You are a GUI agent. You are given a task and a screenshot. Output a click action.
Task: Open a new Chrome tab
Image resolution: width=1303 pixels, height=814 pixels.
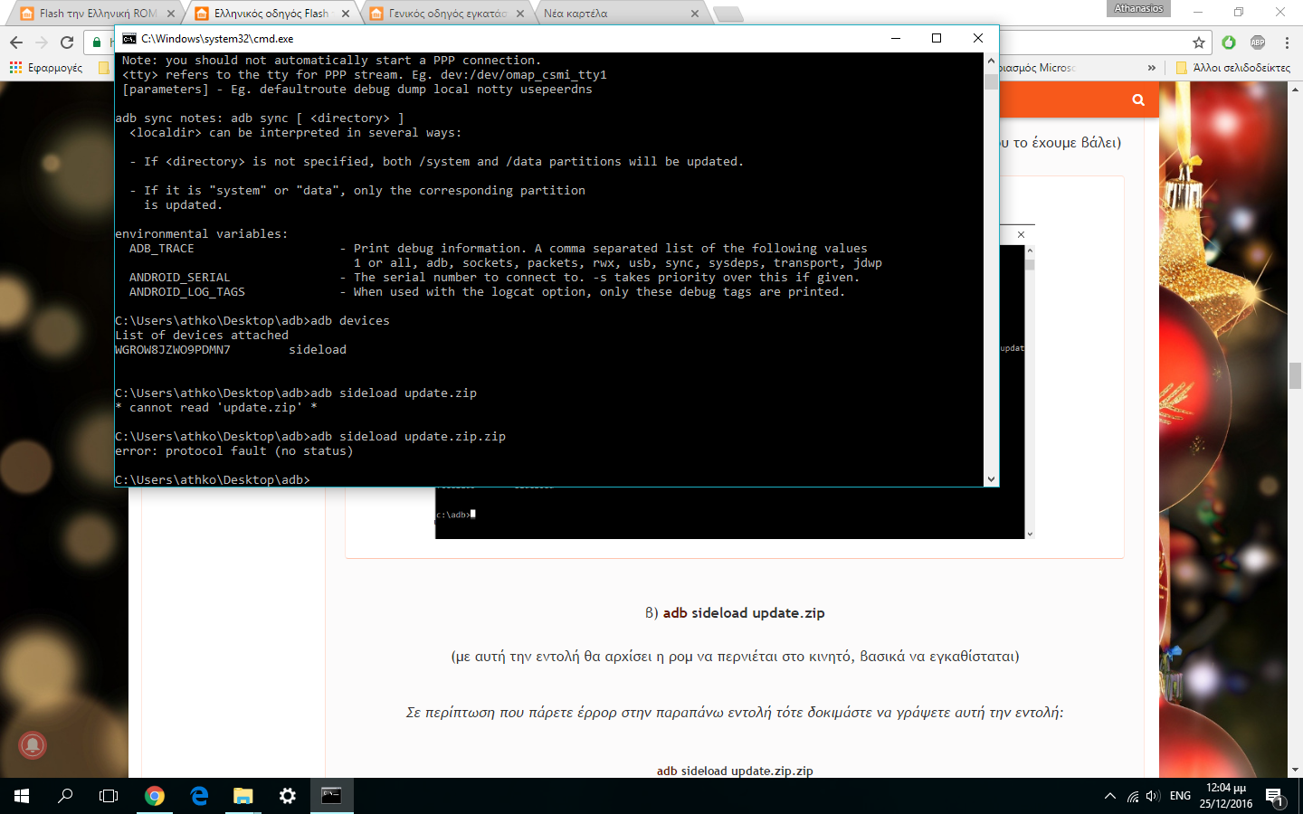[x=728, y=14]
